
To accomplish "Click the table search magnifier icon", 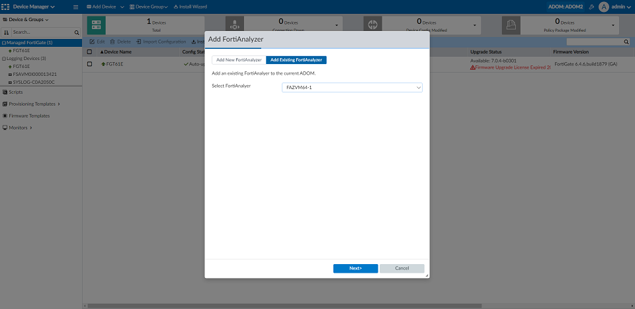I will pyautogui.click(x=626, y=42).
